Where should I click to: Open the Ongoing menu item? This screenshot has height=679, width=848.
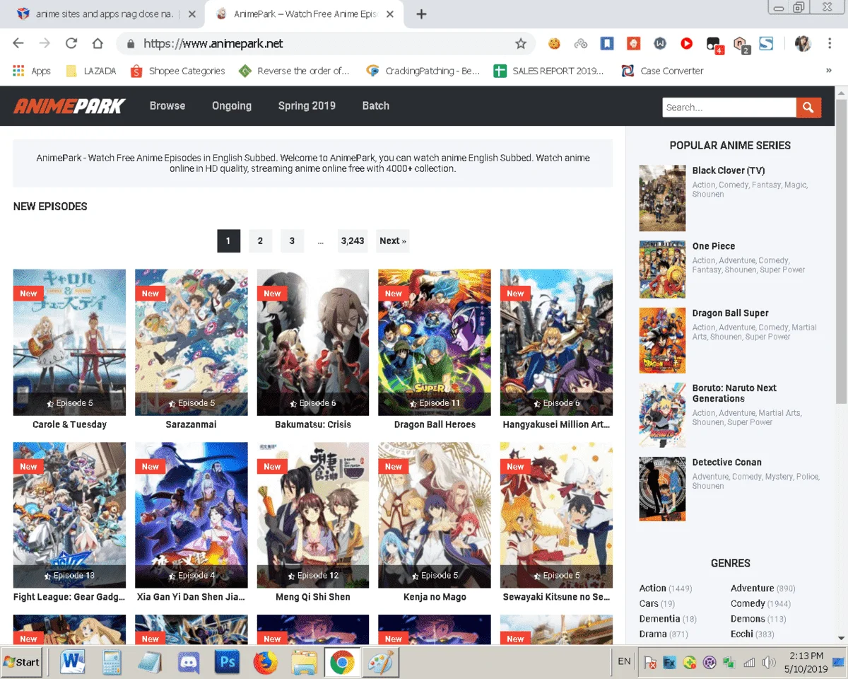(232, 105)
